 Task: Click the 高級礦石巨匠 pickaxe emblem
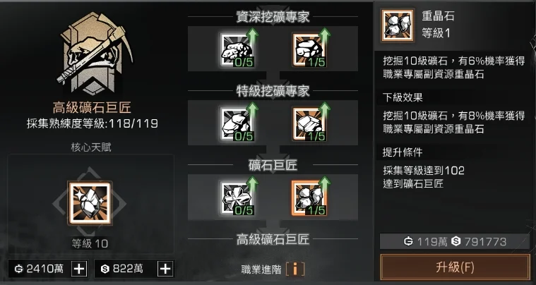(93, 54)
